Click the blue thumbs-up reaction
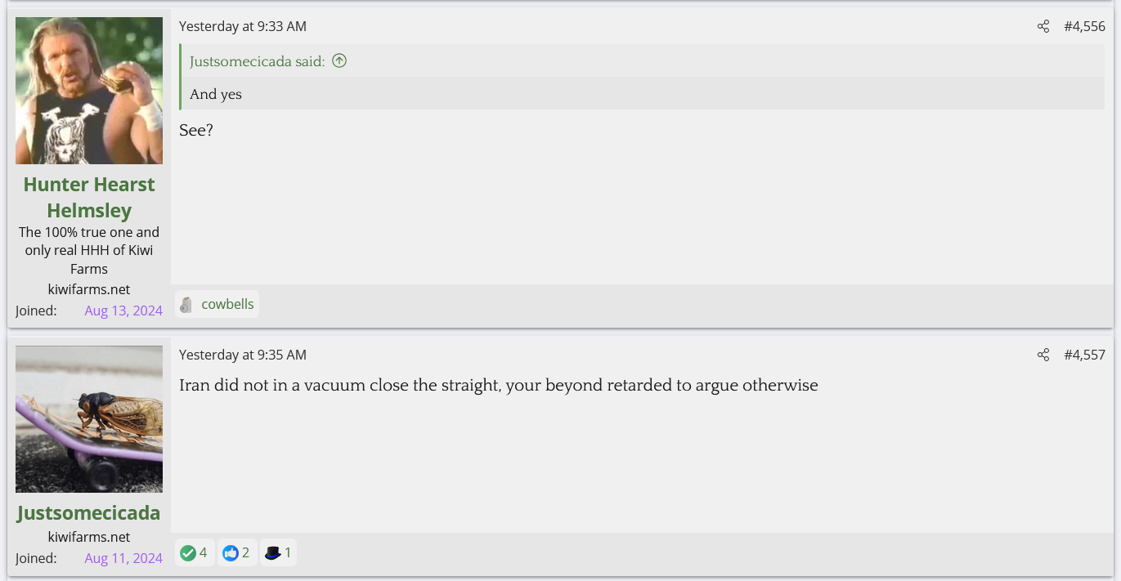Viewport: 1121px width, 581px height. click(x=231, y=553)
